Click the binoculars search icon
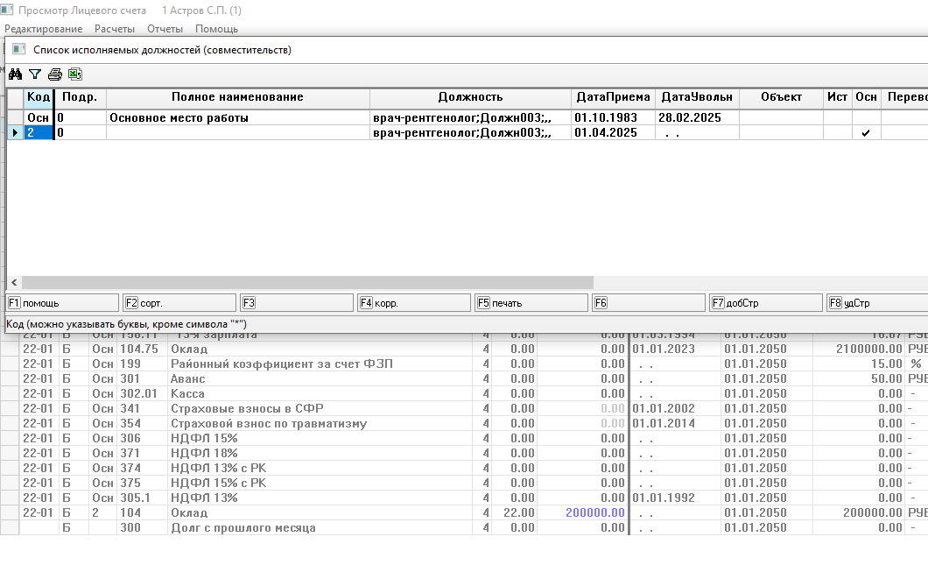 15,74
